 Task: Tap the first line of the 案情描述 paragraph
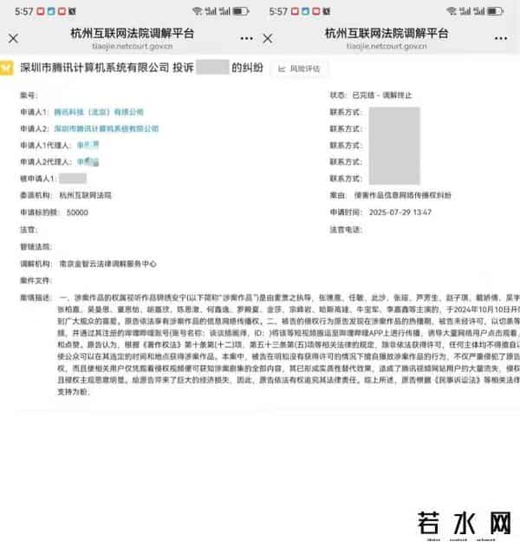point(289,297)
